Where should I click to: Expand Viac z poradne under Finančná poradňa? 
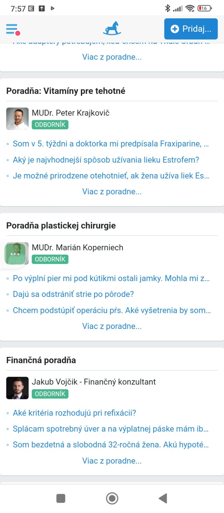(112, 461)
